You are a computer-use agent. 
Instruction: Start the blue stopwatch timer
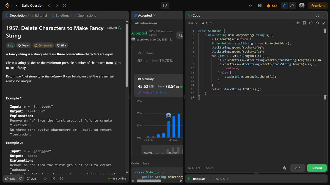(x=285, y=5)
